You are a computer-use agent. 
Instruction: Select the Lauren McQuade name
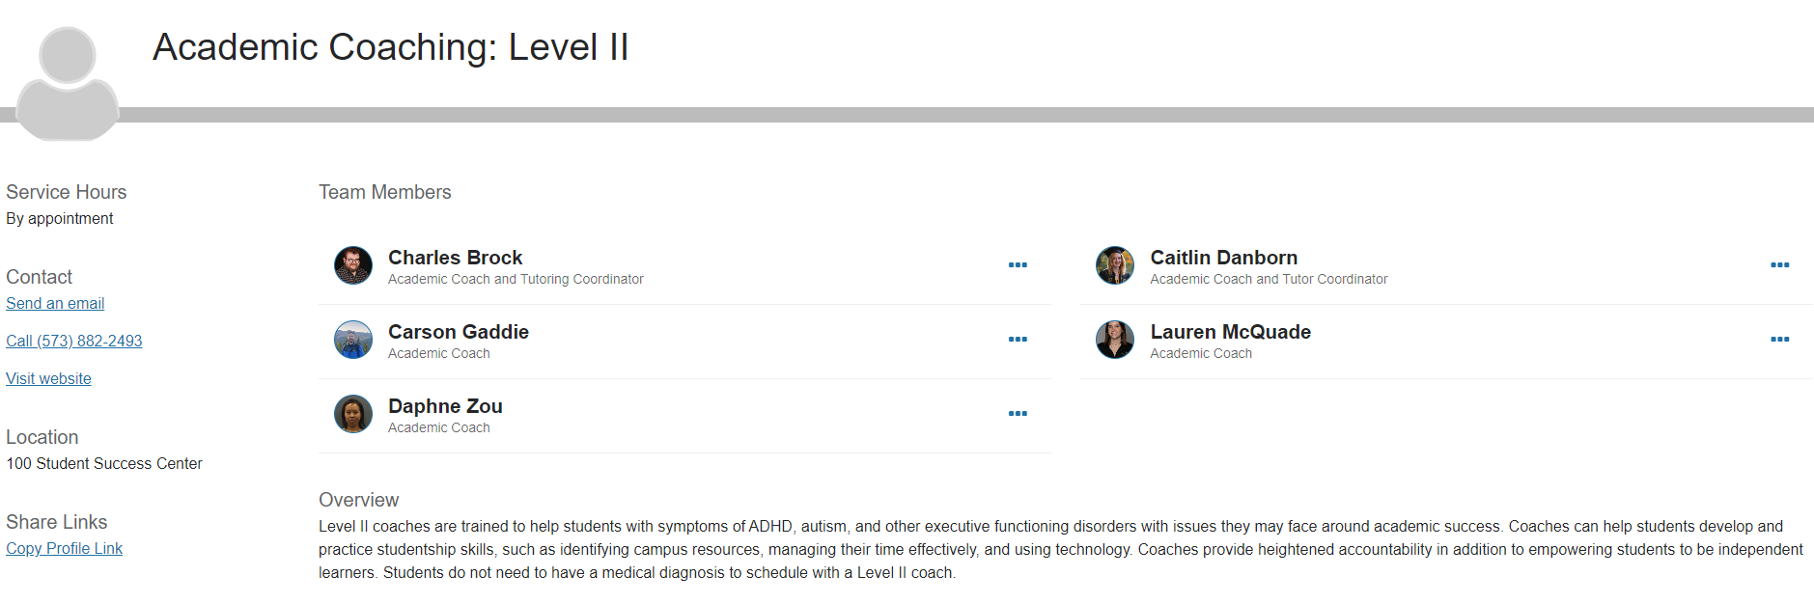tap(1230, 332)
